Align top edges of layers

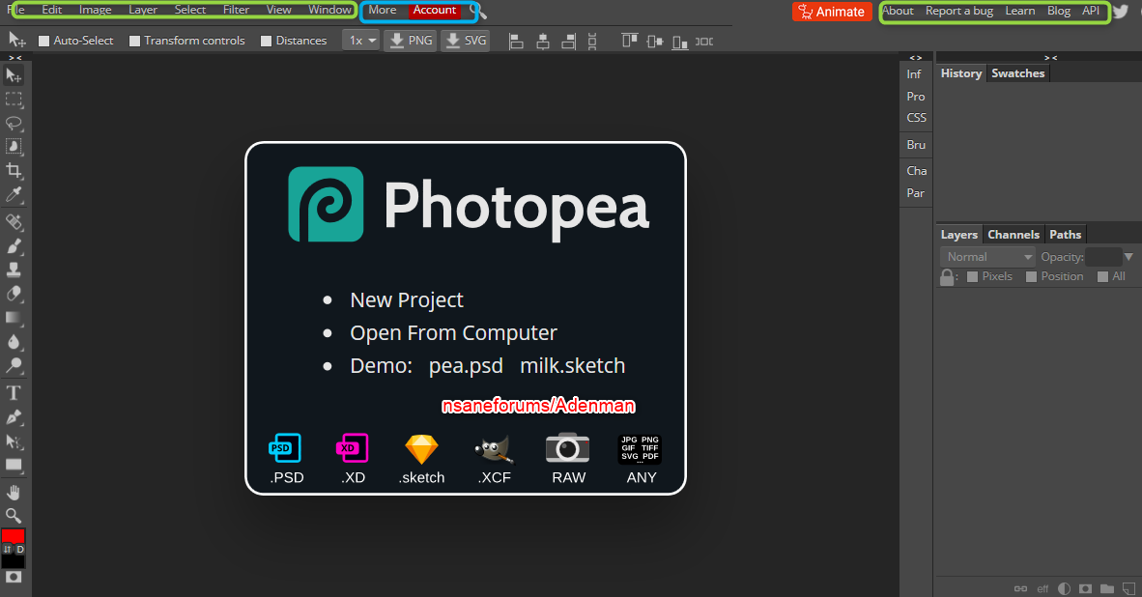tap(629, 41)
